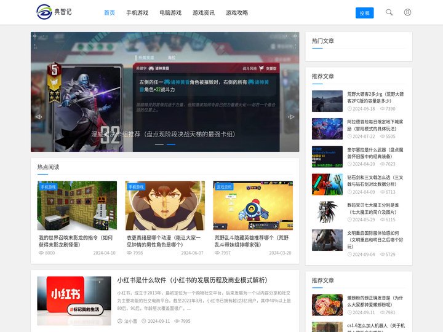This screenshot has height=332, width=443.
Task: Open 荒野大镖客2多少g sidebar article
Action: pyautogui.click(x=375, y=97)
